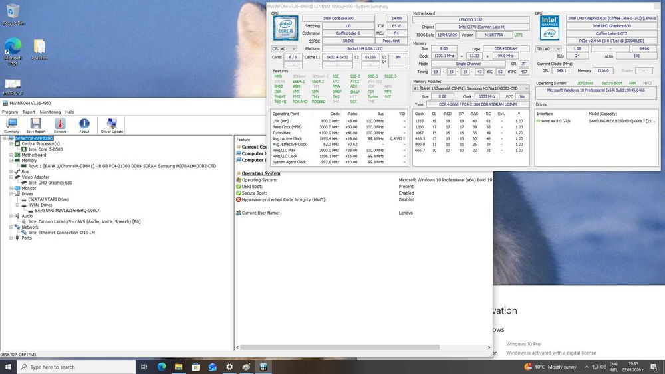The width and height of the screenshot is (665, 374).
Task: Click the Driver Update icon
Action: (x=112, y=126)
